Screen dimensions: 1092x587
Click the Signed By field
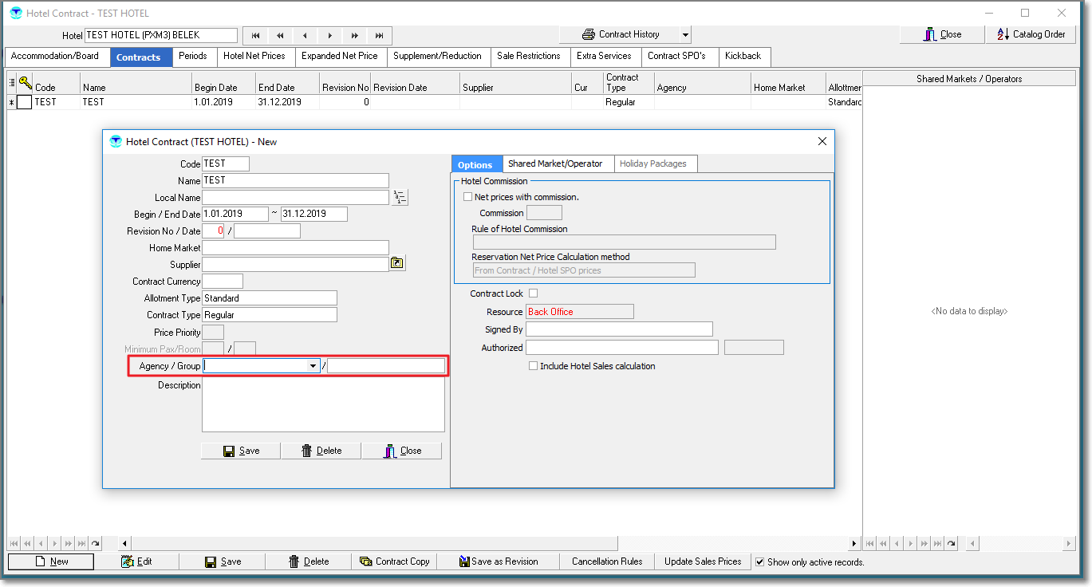click(x=619, y=329)
